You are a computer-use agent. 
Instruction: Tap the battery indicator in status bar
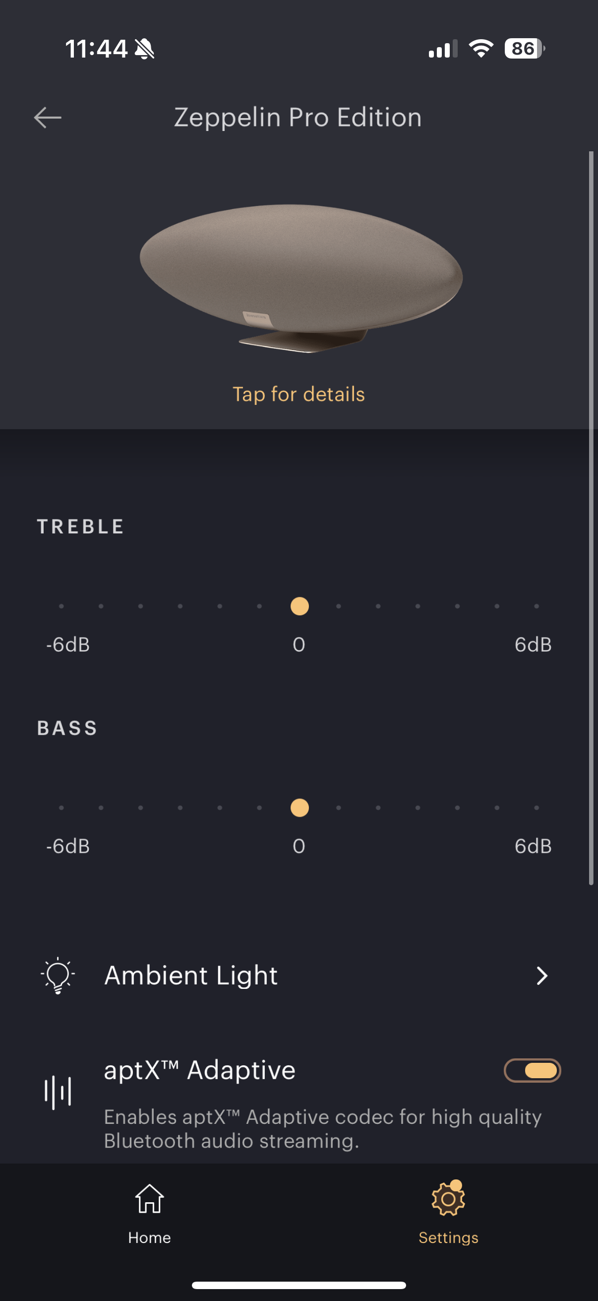[524, 49]
